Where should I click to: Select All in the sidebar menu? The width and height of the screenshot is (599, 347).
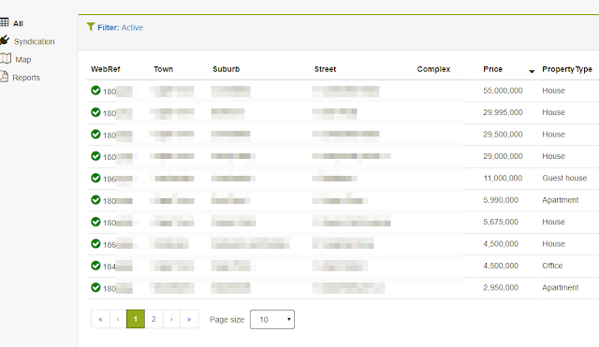18,23
